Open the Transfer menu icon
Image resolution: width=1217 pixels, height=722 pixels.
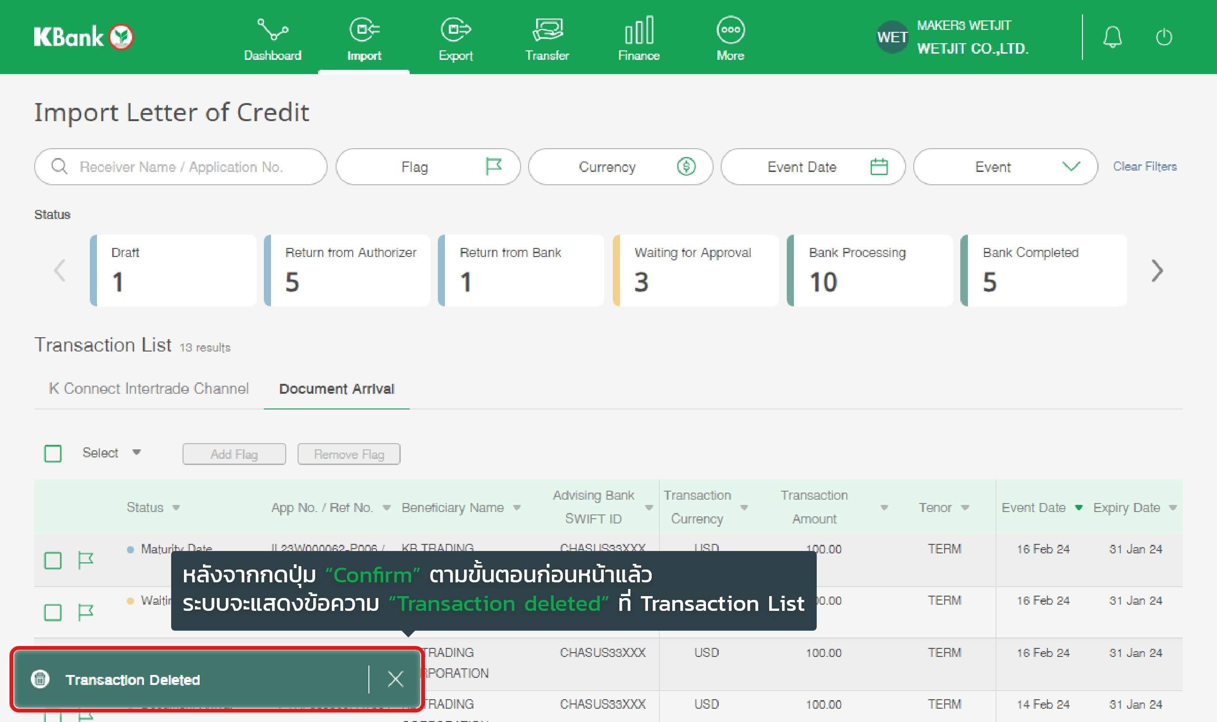547,31
